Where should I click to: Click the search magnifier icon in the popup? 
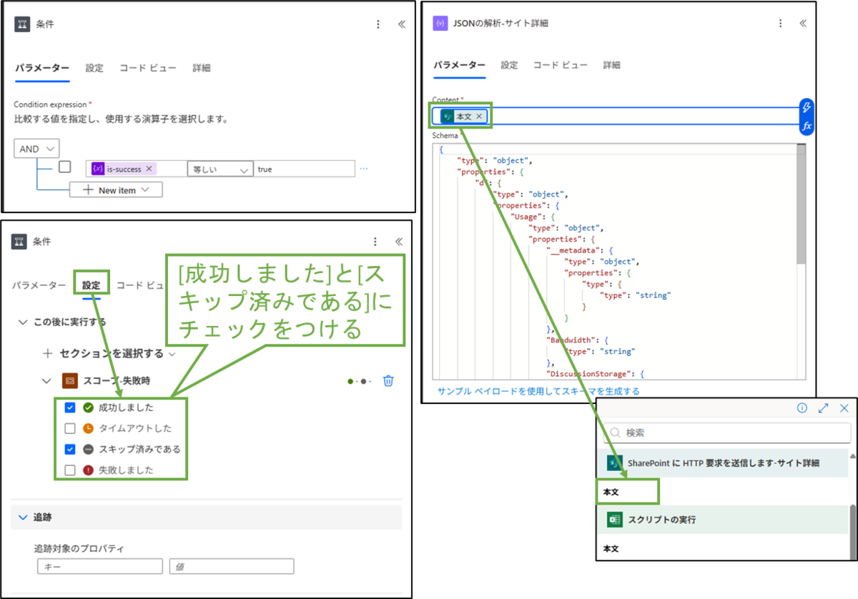pyautogui.click(x=614, y=433)
